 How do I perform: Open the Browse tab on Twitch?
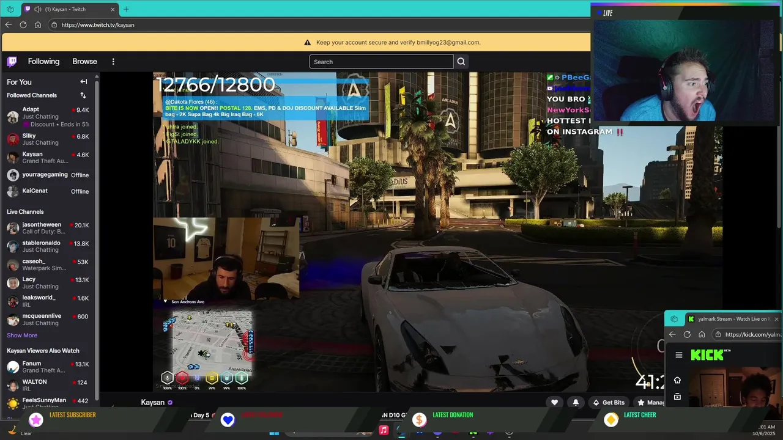(x=84, y=61)
